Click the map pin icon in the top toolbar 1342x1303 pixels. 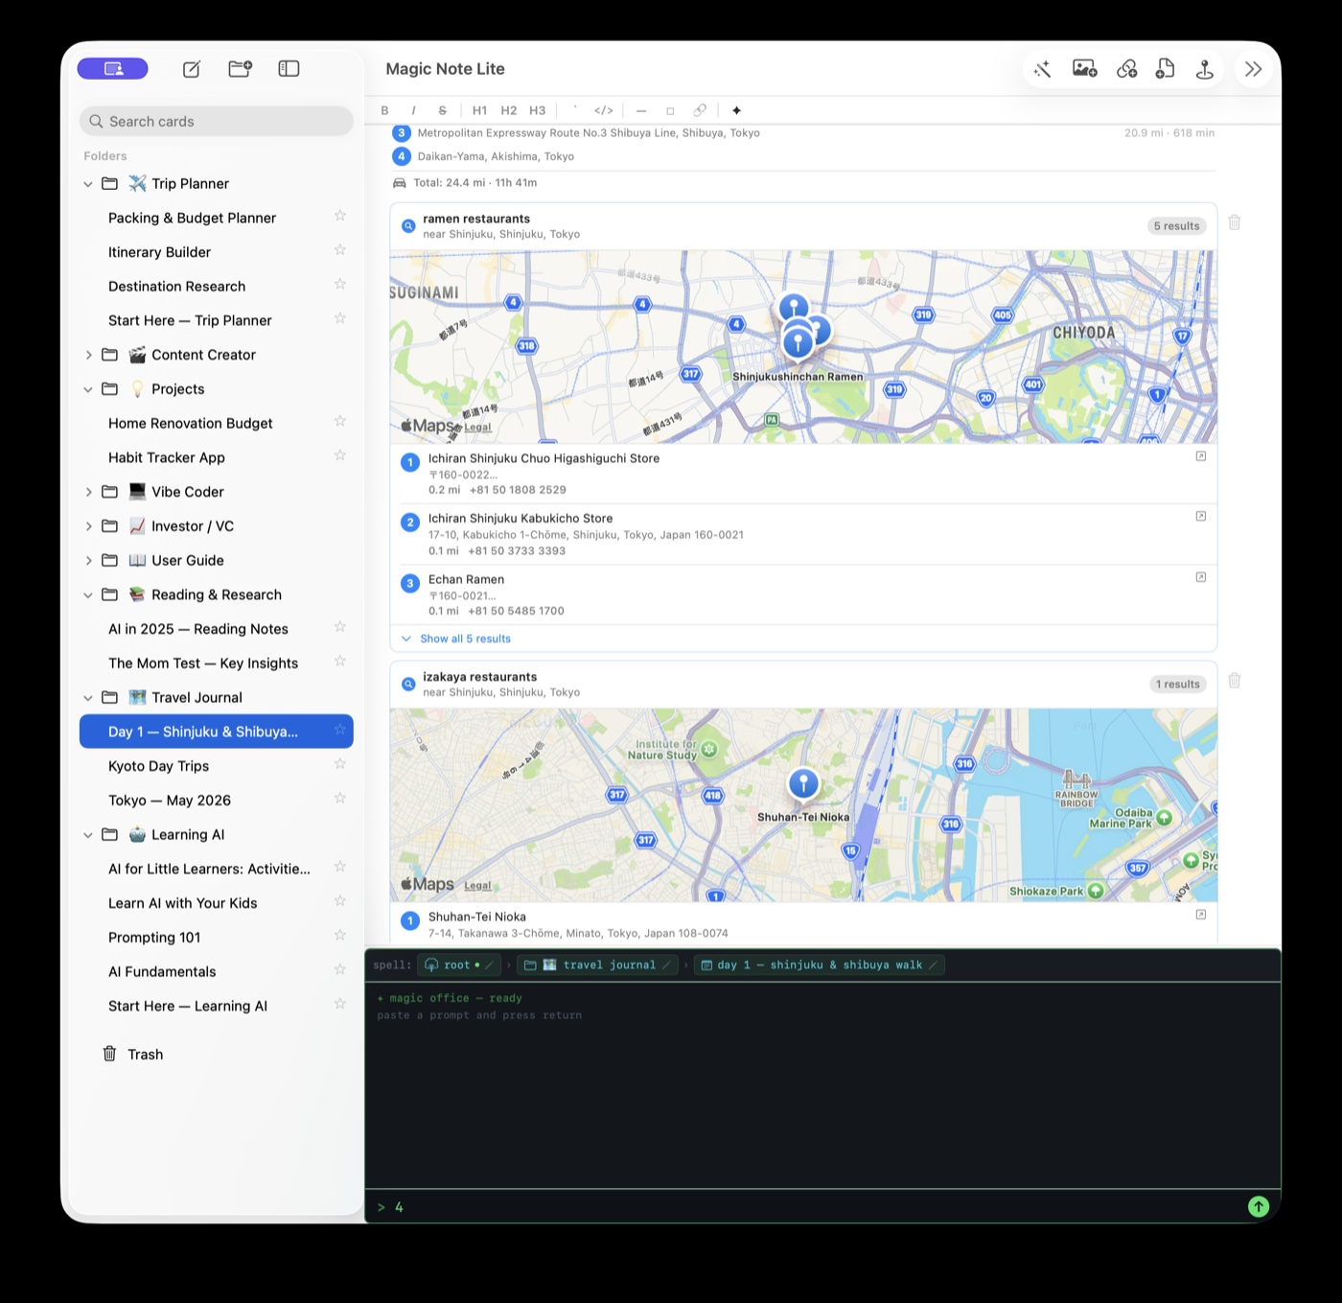point(1205,69)
